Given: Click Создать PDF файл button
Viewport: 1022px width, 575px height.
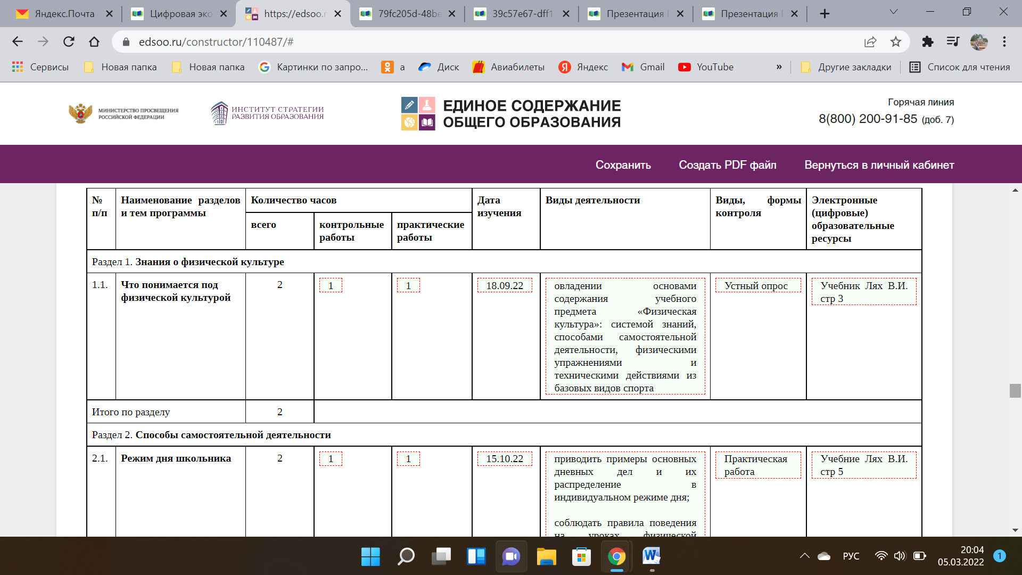Looking at the screenshot, I should (728, 163).
